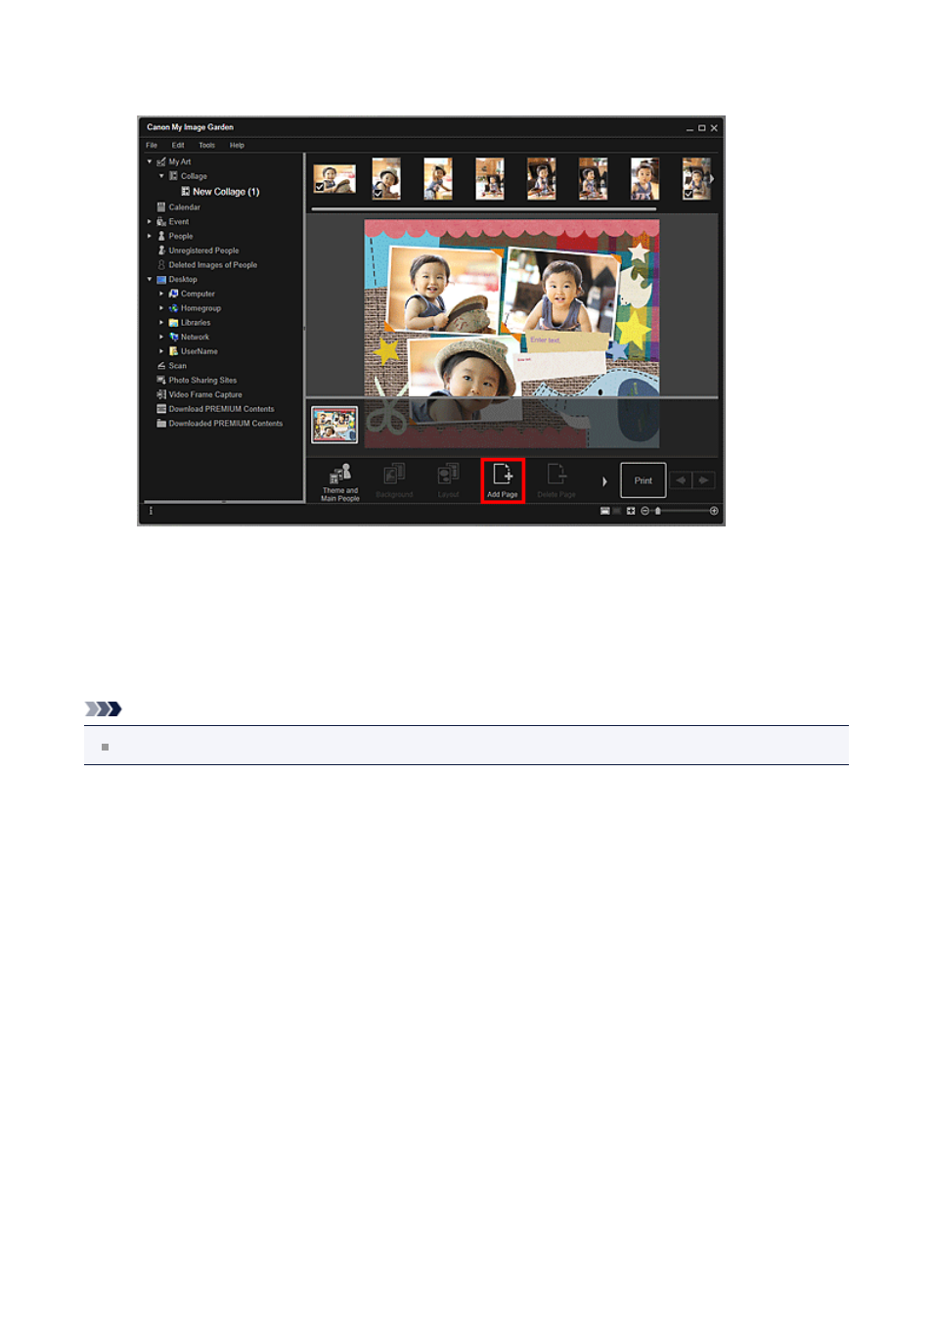Image resolution: width=933 pixels, height=1321 pixels.
Task: Expand the Event tree node
Action: coord(150,222)
